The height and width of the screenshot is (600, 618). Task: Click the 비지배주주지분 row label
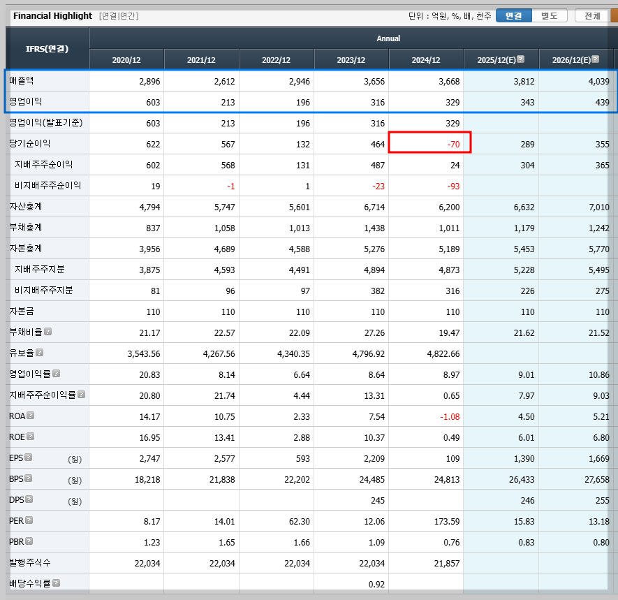[x=44, y=290]
